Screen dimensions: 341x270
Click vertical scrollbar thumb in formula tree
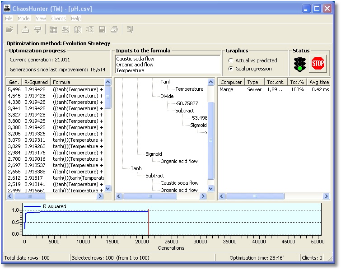(x=210, y=140)
